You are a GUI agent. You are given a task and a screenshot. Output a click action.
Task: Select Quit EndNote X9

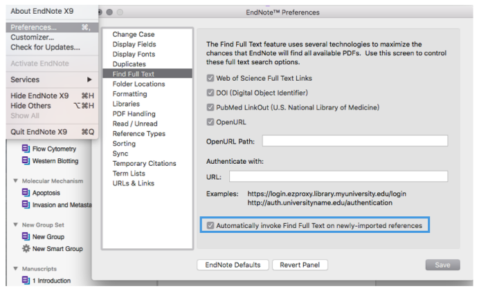52,132
